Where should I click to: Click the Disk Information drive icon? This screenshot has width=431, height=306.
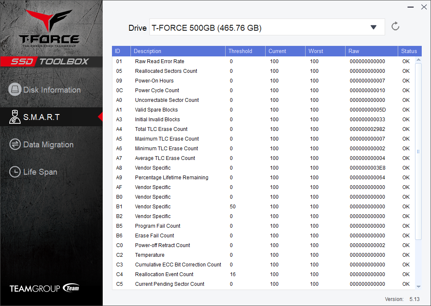coord(15,89)
